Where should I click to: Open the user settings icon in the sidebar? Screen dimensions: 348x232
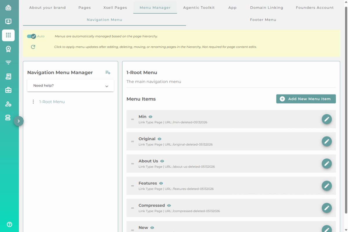(8, 104)
